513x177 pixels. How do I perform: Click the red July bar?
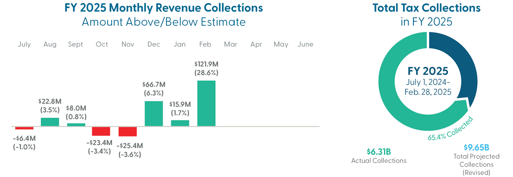(24, 128)
